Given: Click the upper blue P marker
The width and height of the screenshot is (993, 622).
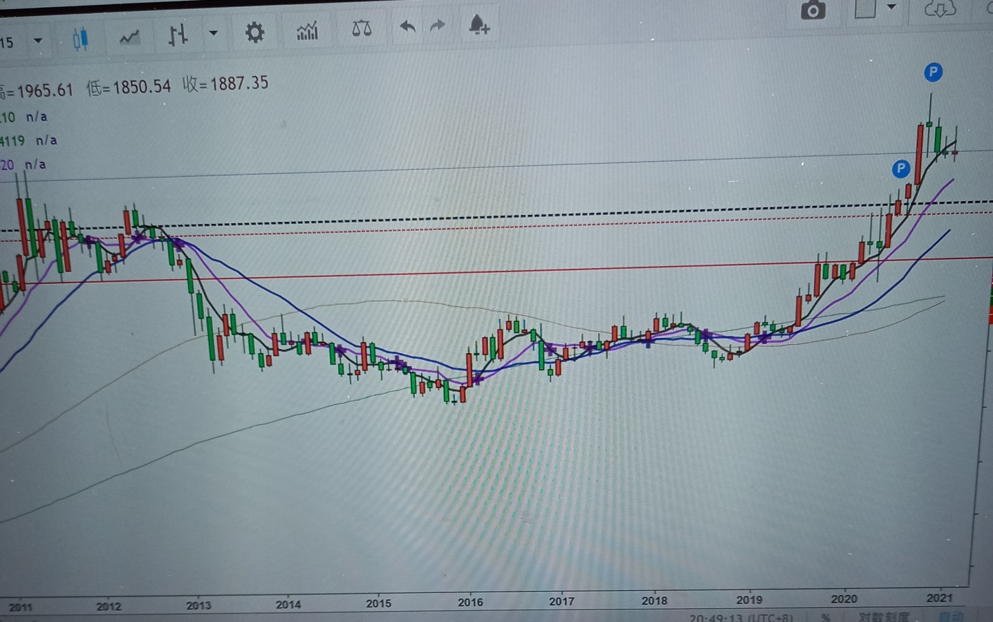Looking at the screenshot, I should [934, 71].
